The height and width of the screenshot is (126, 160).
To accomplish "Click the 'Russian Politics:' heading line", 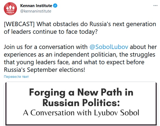I will [81, 103].
